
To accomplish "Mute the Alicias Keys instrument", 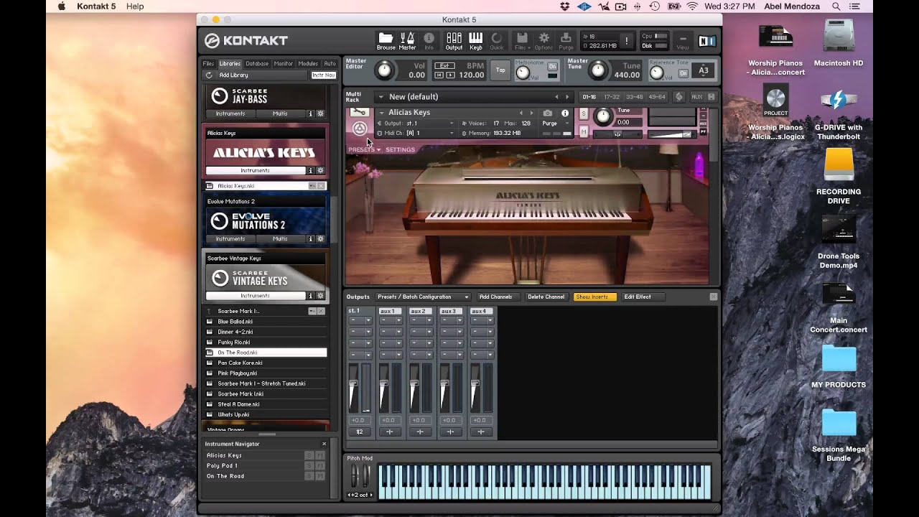I will (x=584, y=131).
